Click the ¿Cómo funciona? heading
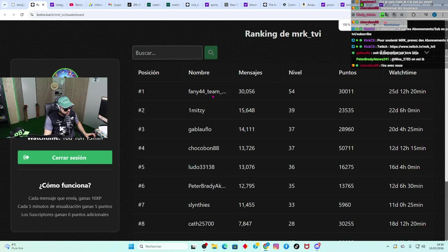The image size is (448, 252). tap(65, 185)
